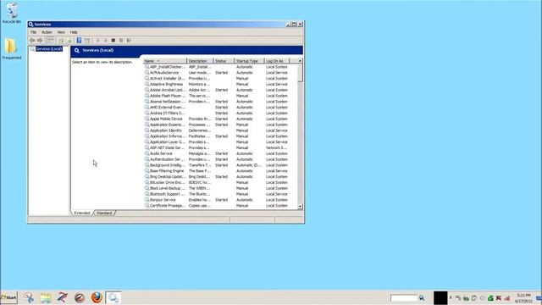Click the Start button on taskbar
Screen dimensions: 542x305
[9, 297]
